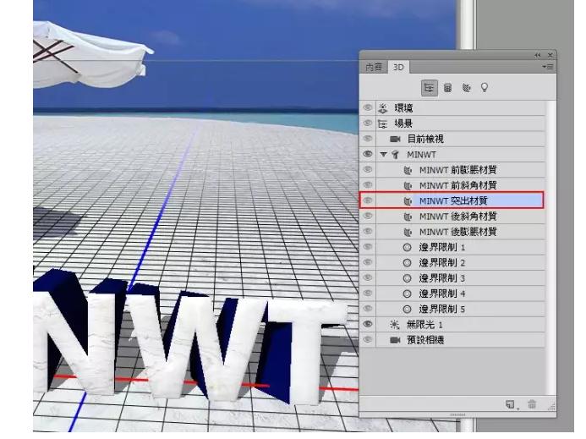Screen dimensions: 586x439
Task: Click the 無限光 1 light icon
Action: pyautogui.click(x=395, y=325)
